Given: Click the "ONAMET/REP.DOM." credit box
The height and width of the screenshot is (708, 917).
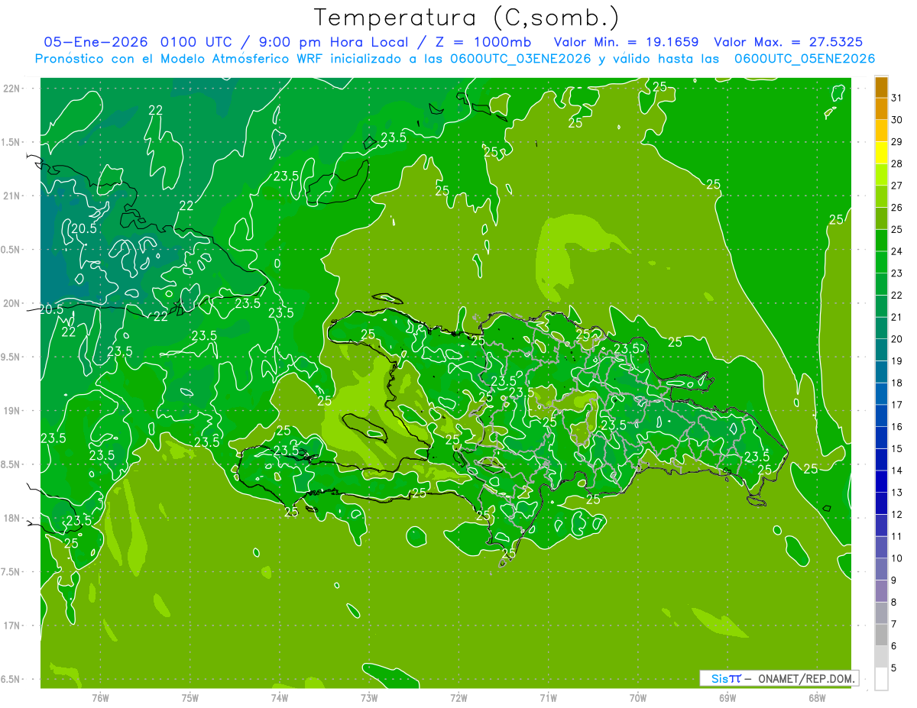Looking at the screenshot, I should coord(779,678).
